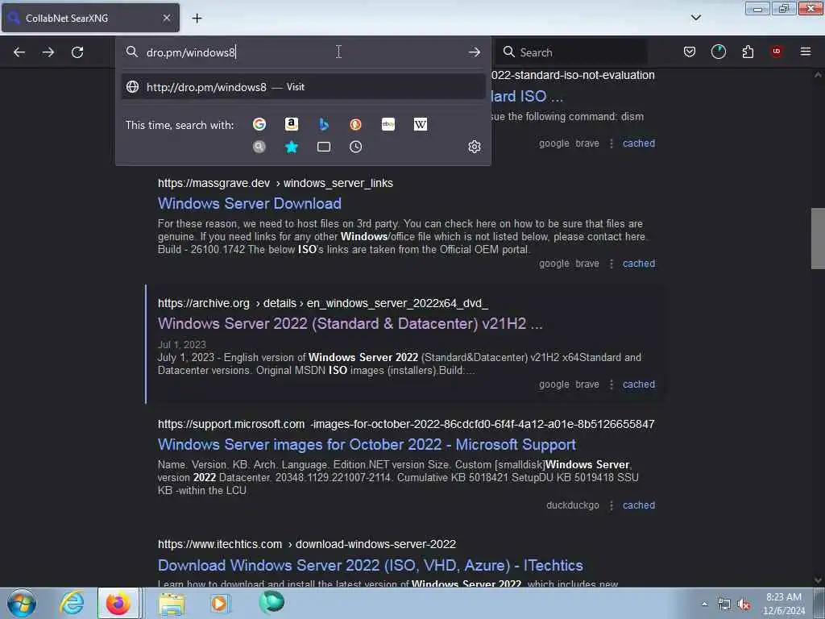The height and width of the screenshot is (619, 825).
Task: Expand options dots for the topmost result
Action: (x=611, y=143)
